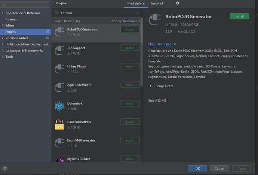Install the Delombok plugin

click(130, 104)
